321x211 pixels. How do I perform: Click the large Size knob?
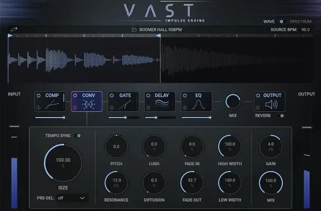[x=63, y=159]
